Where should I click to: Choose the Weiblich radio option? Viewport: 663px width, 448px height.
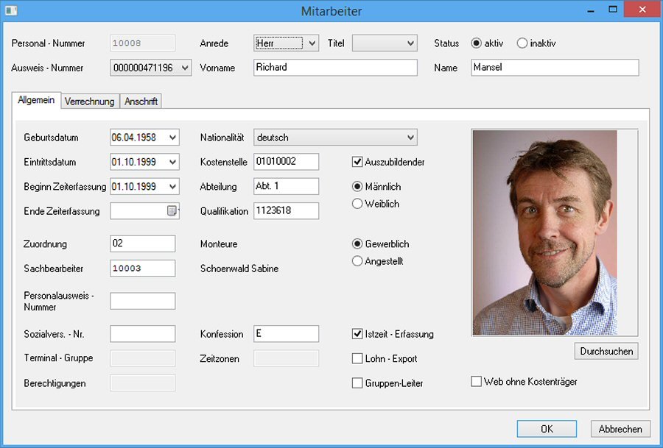click(x=358, y=204)
